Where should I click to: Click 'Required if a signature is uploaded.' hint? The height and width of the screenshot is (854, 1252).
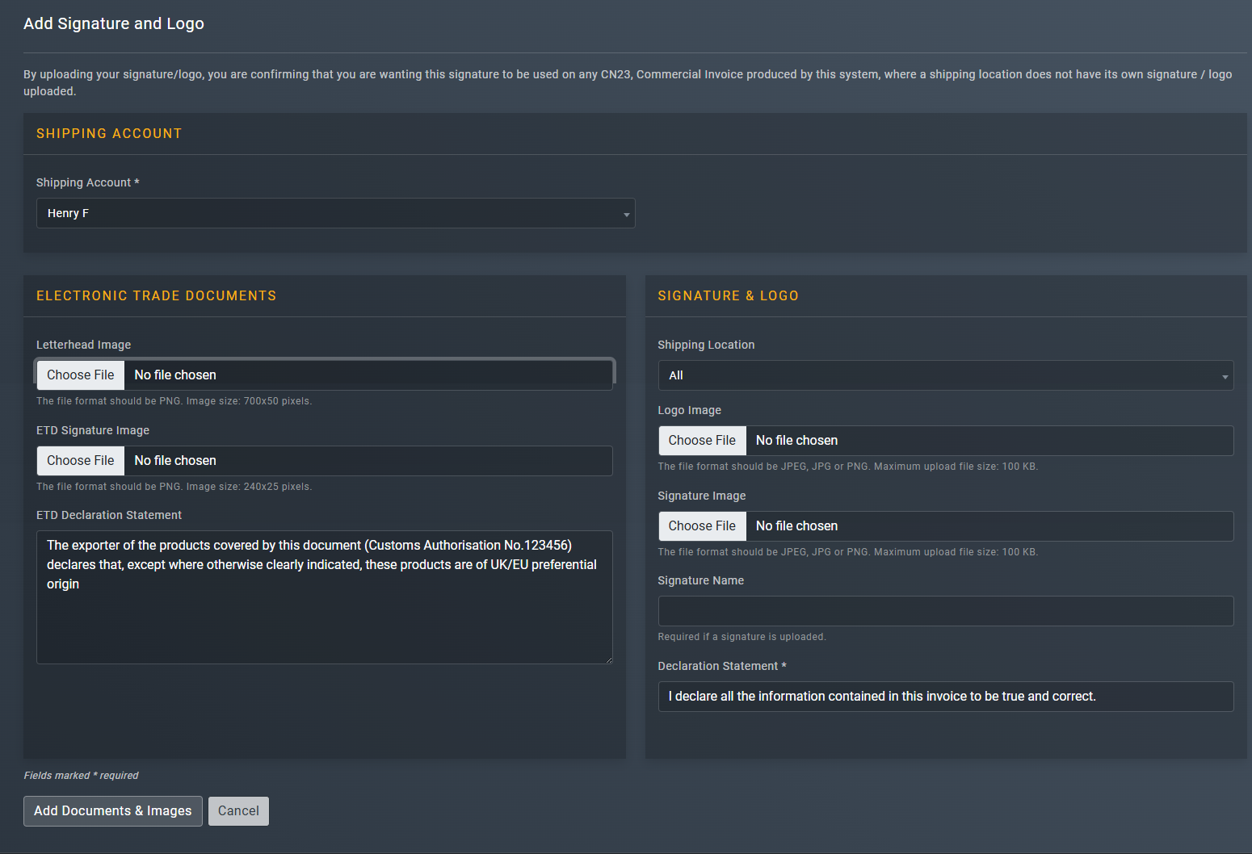pyautogui.click(x=742, y=637)
